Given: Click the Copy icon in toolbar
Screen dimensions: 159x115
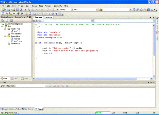Looking at the screenshot, I should click(29, 10).
